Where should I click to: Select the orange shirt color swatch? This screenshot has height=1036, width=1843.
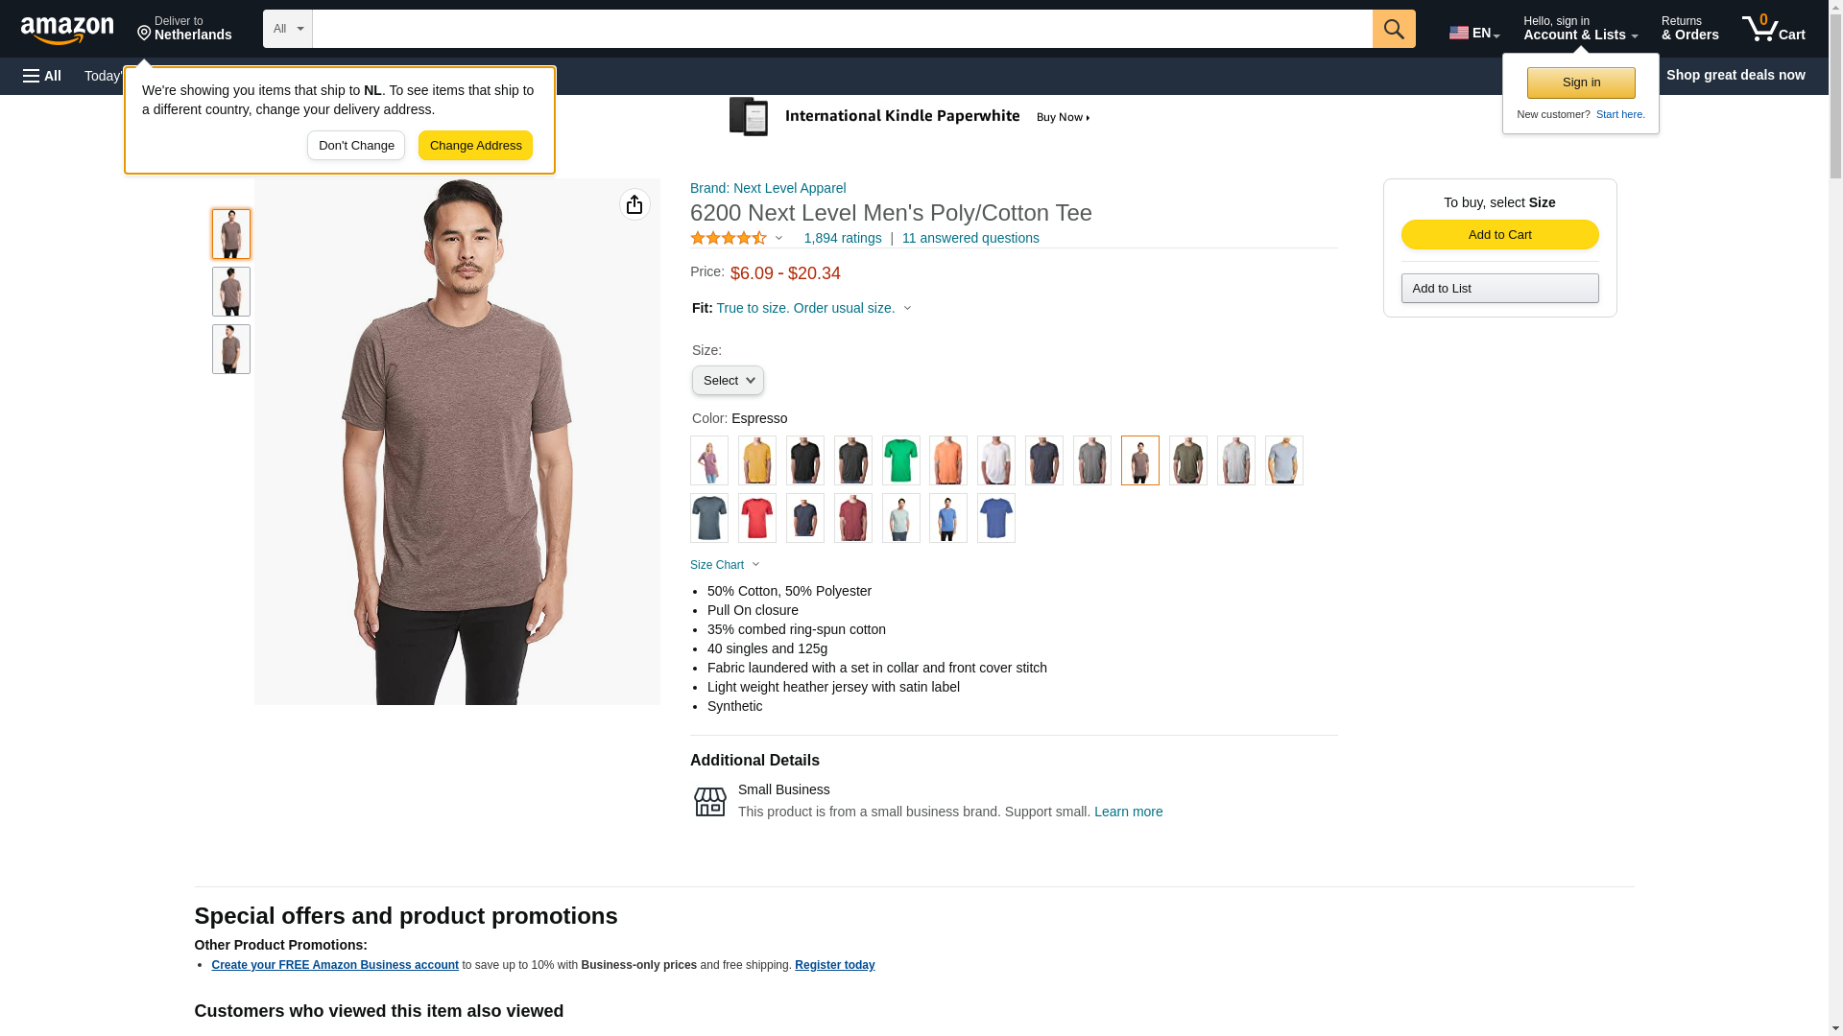(x=947, y=460)
